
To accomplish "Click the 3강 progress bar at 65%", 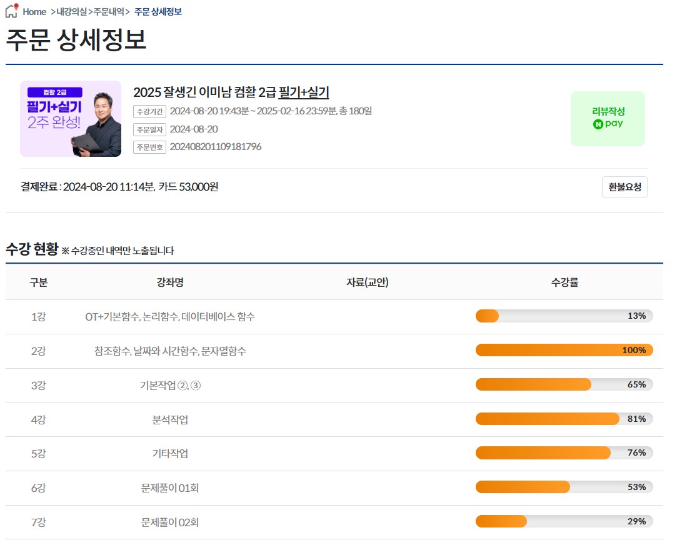I will (564, 384).
